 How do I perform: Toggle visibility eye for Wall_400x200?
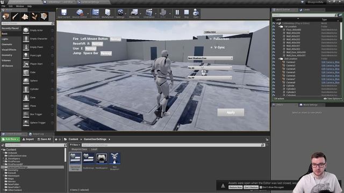(x=274, y=33)
